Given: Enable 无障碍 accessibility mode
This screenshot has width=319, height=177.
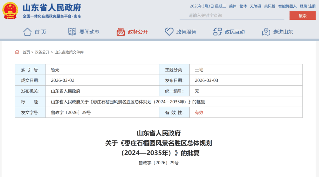Looking at the screenshot, I should (255, 6).
